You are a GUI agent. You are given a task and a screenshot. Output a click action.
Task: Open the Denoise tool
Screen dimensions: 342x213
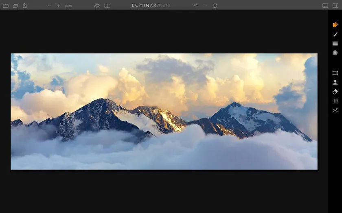coord(335,101)
